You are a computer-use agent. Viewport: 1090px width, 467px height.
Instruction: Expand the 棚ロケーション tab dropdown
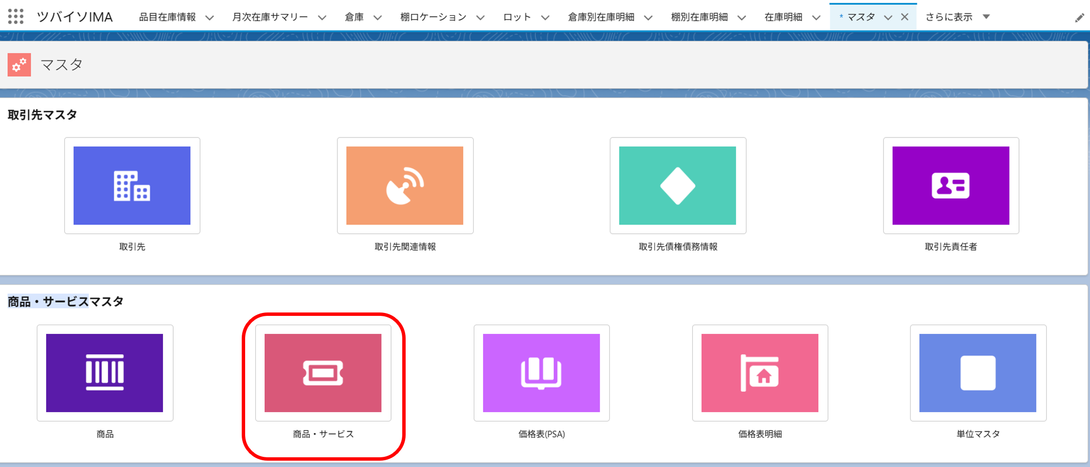(481, 17)
